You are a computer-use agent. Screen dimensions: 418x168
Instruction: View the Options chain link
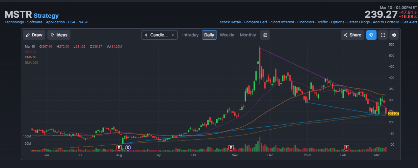click(x=338, y=22)
